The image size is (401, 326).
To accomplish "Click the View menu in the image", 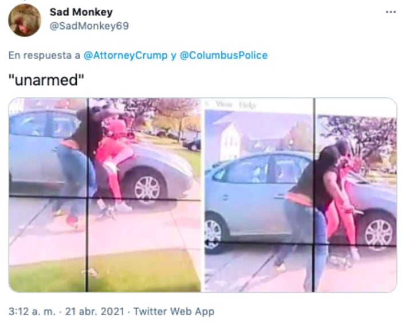I will click(x=224, y=104).
